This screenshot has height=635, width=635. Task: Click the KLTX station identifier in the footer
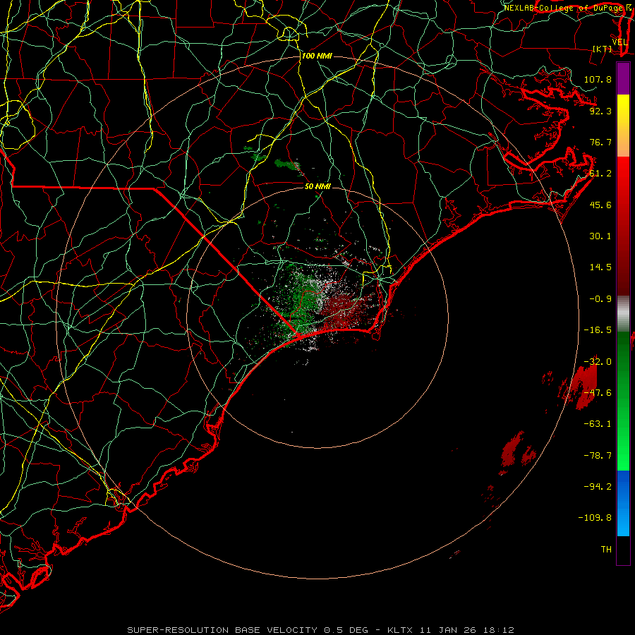400,630
